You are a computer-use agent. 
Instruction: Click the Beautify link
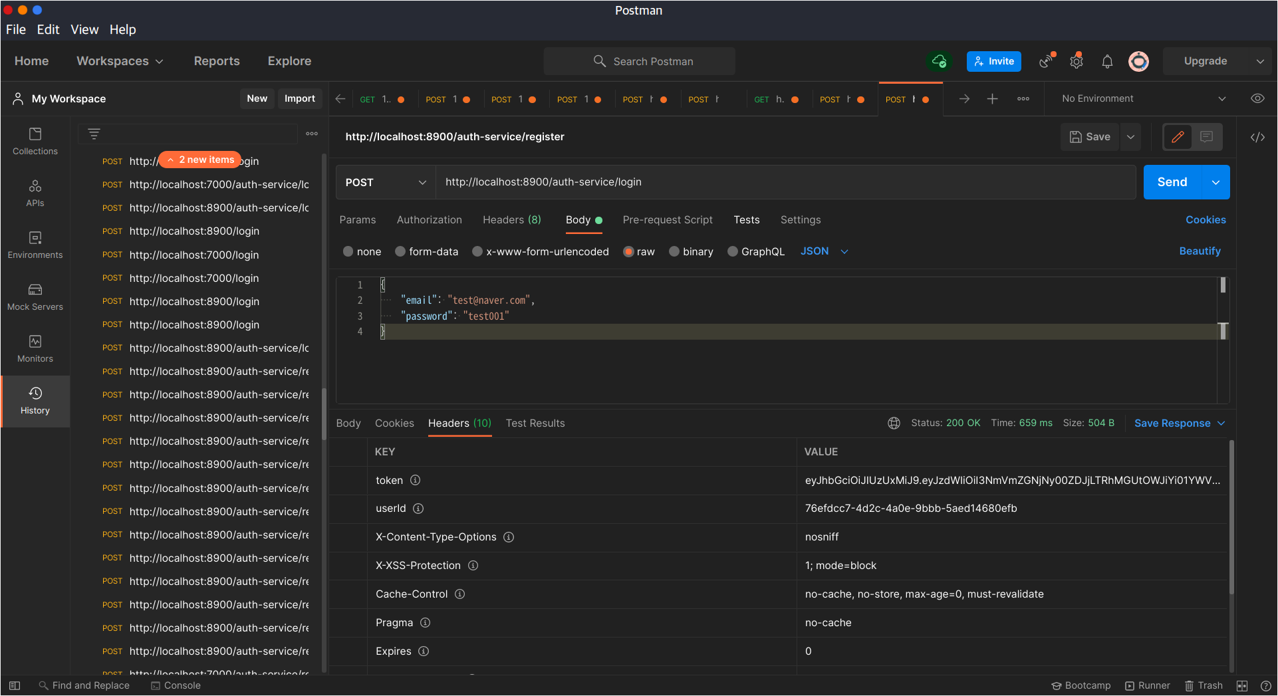pos(1200,251)
